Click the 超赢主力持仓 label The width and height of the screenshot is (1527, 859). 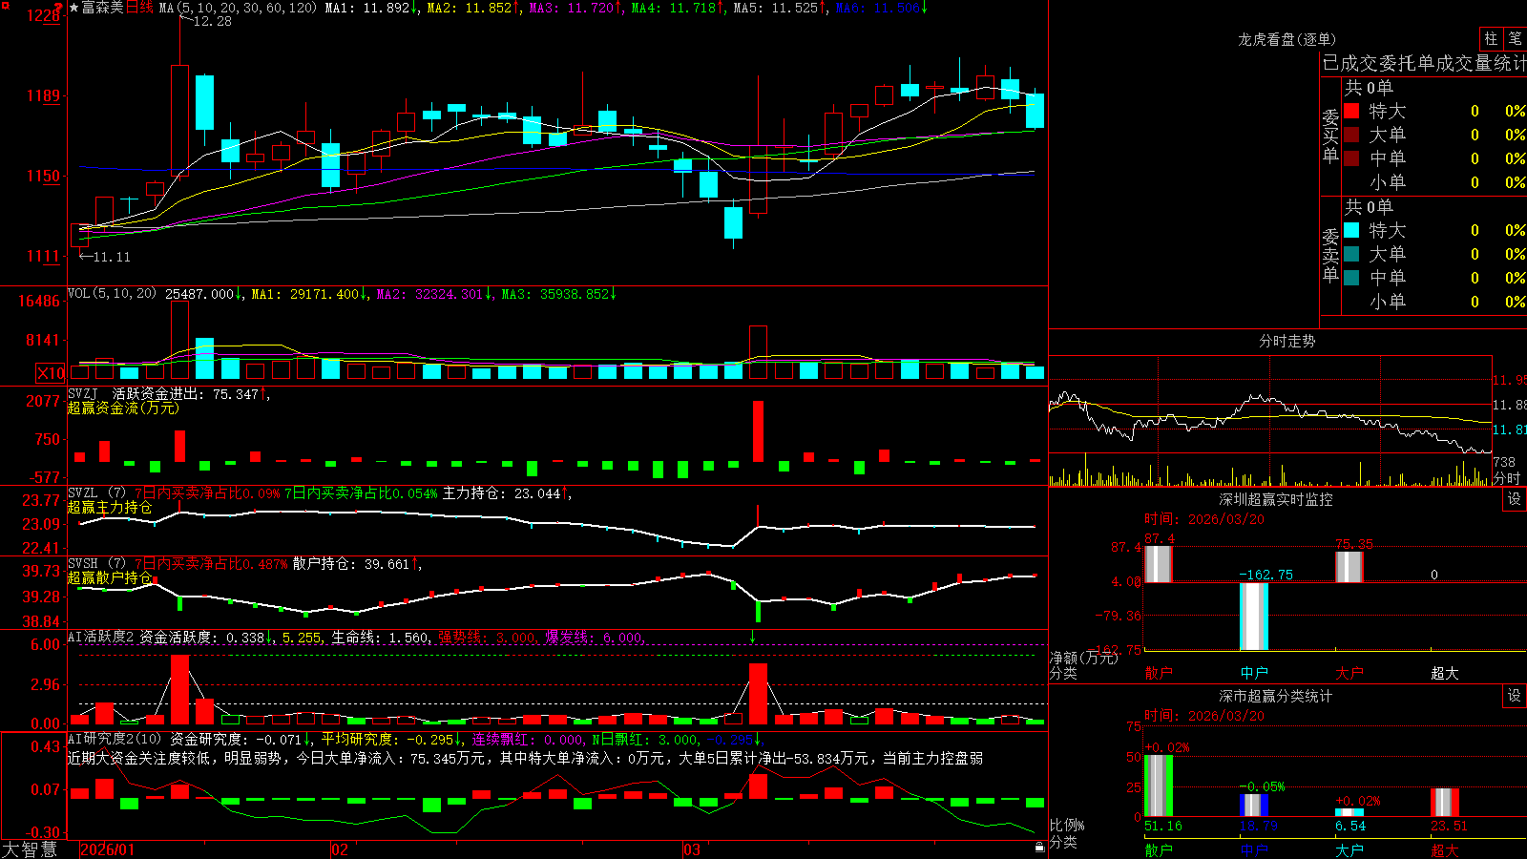(x=110, y=507)
